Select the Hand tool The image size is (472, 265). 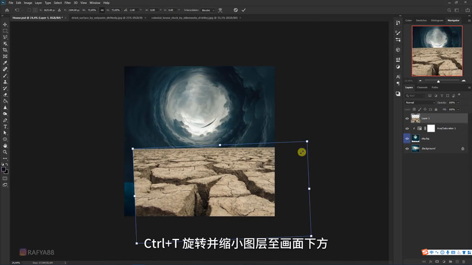5,146
